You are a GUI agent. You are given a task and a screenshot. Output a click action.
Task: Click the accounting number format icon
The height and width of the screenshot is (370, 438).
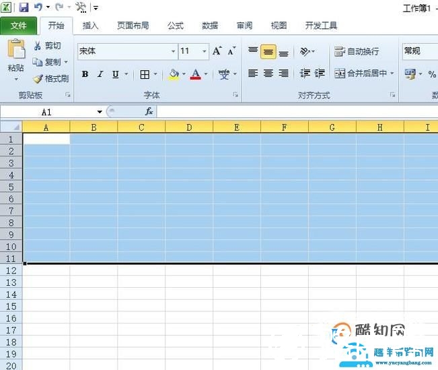coord(410,74)
